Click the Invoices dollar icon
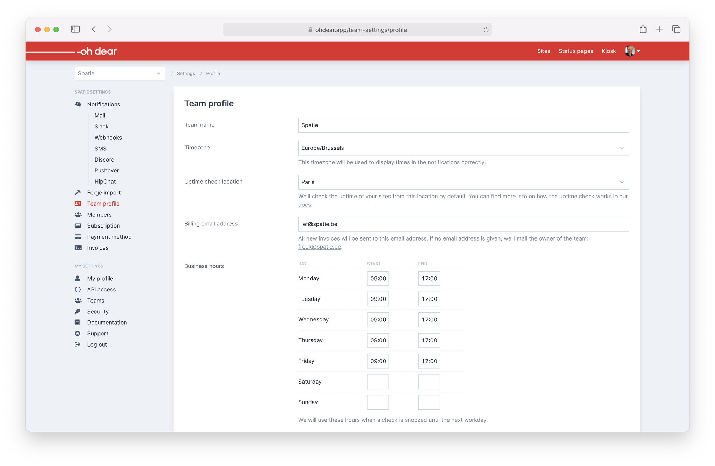Screen dimensions: 715x466 coord(78,248)
